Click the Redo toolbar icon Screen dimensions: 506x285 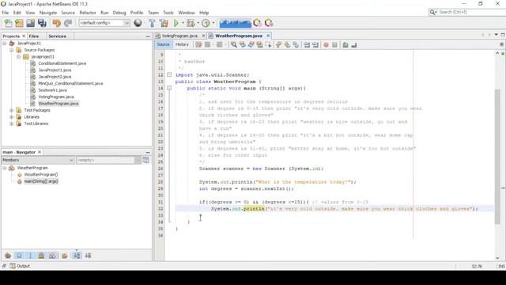tap(68, 23)
